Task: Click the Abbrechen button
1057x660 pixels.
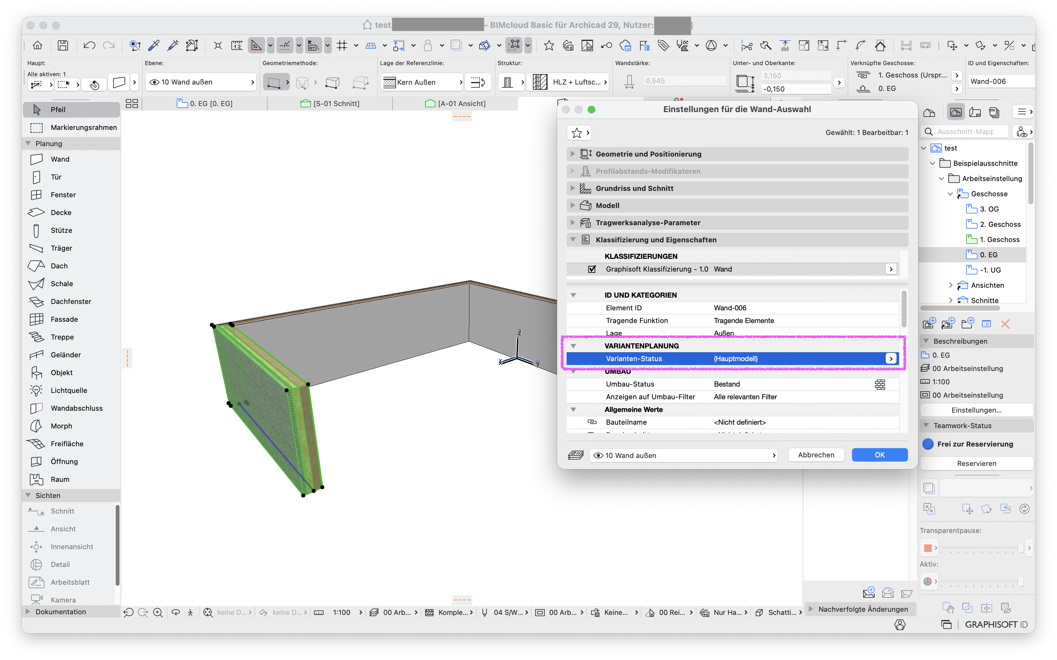Action: (x=816, y=455)
